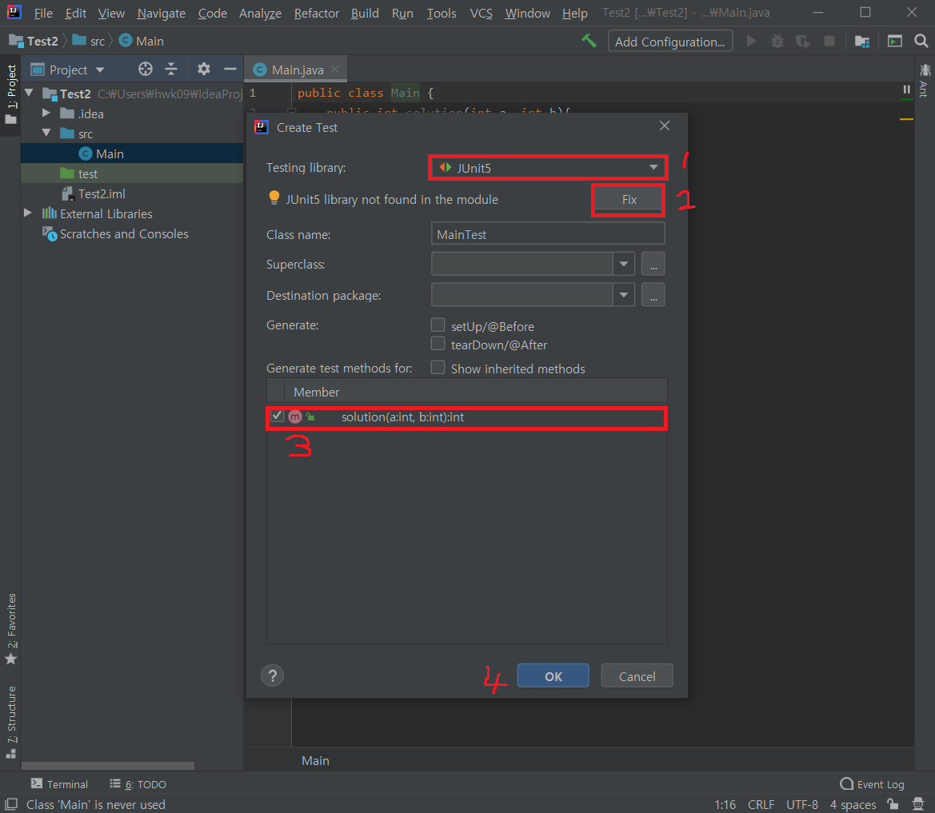This screenshot has width=935, height=813.
Task: Click the help question mark button
Action: click(x=273, y=676)
